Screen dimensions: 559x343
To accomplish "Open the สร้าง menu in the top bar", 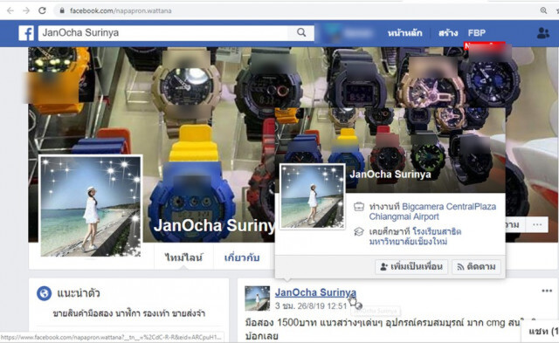I will pyautogui.click(x=448, y=33).
